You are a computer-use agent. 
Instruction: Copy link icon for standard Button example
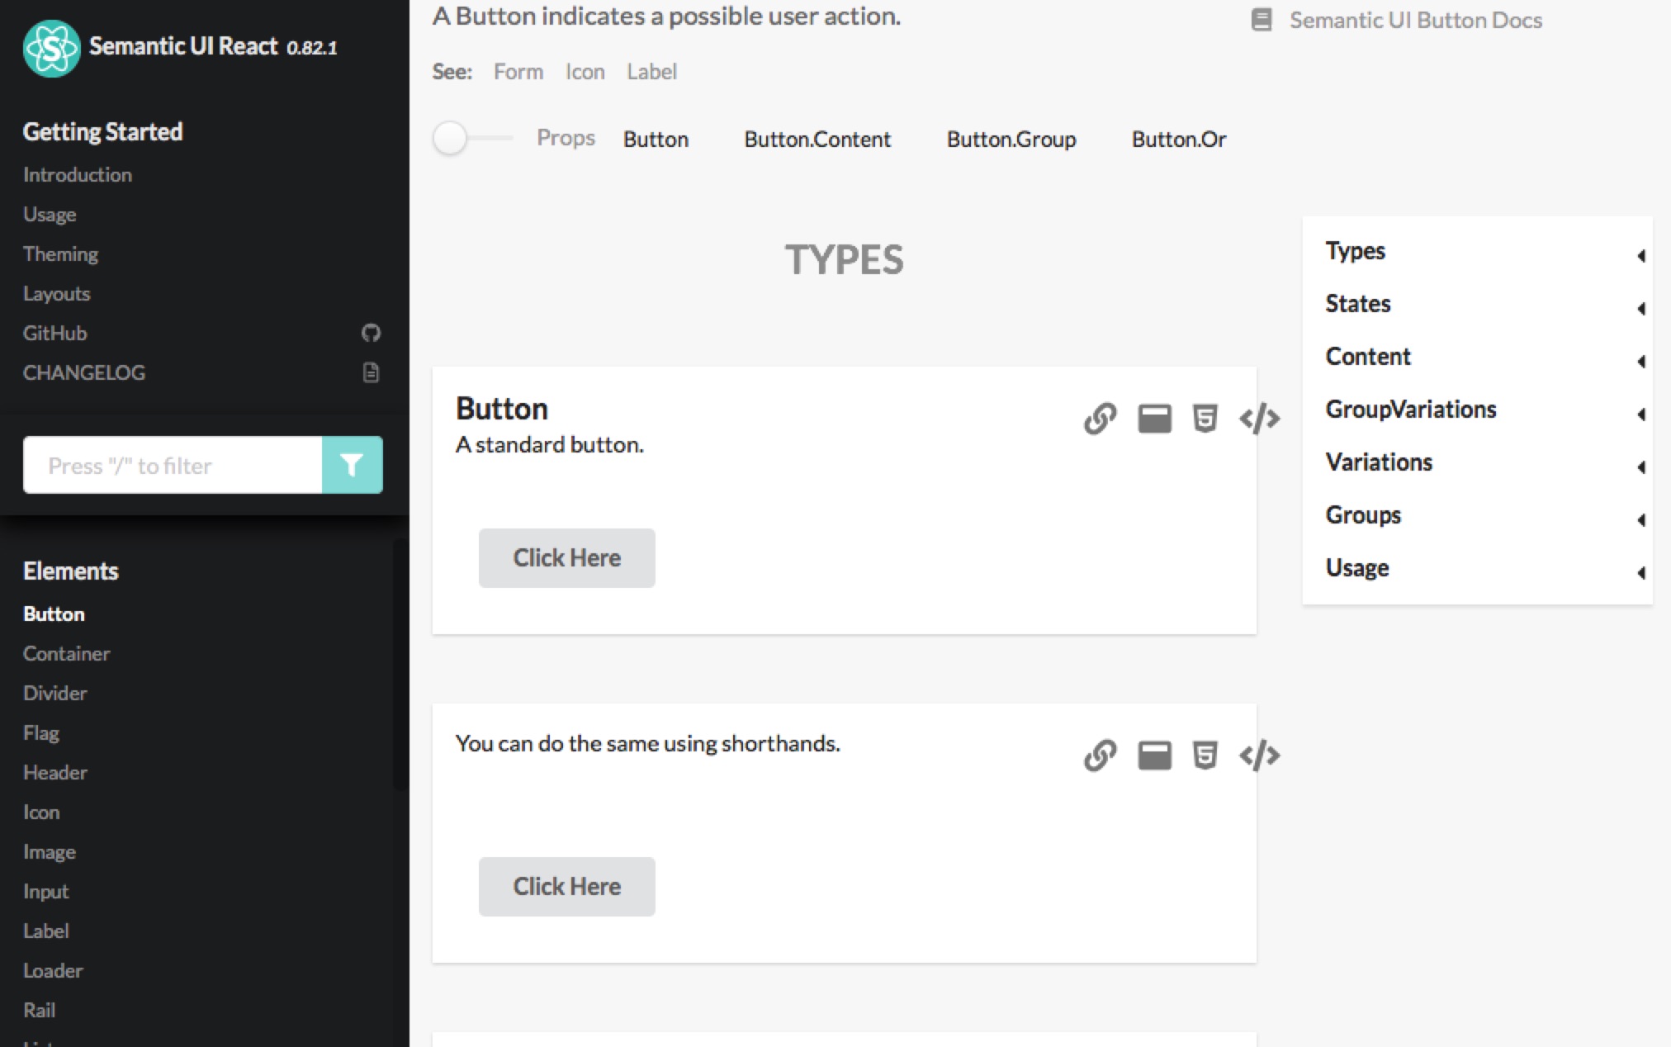[x=1100, y=419]
